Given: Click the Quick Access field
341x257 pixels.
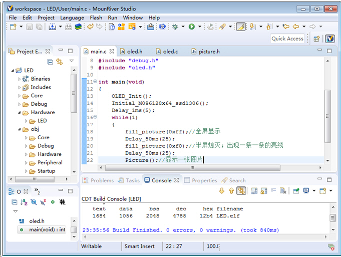Looking at the screenshot, I should point(287,39).
